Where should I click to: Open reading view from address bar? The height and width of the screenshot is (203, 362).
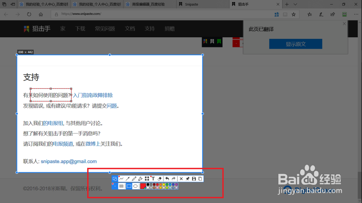(285, 14)
